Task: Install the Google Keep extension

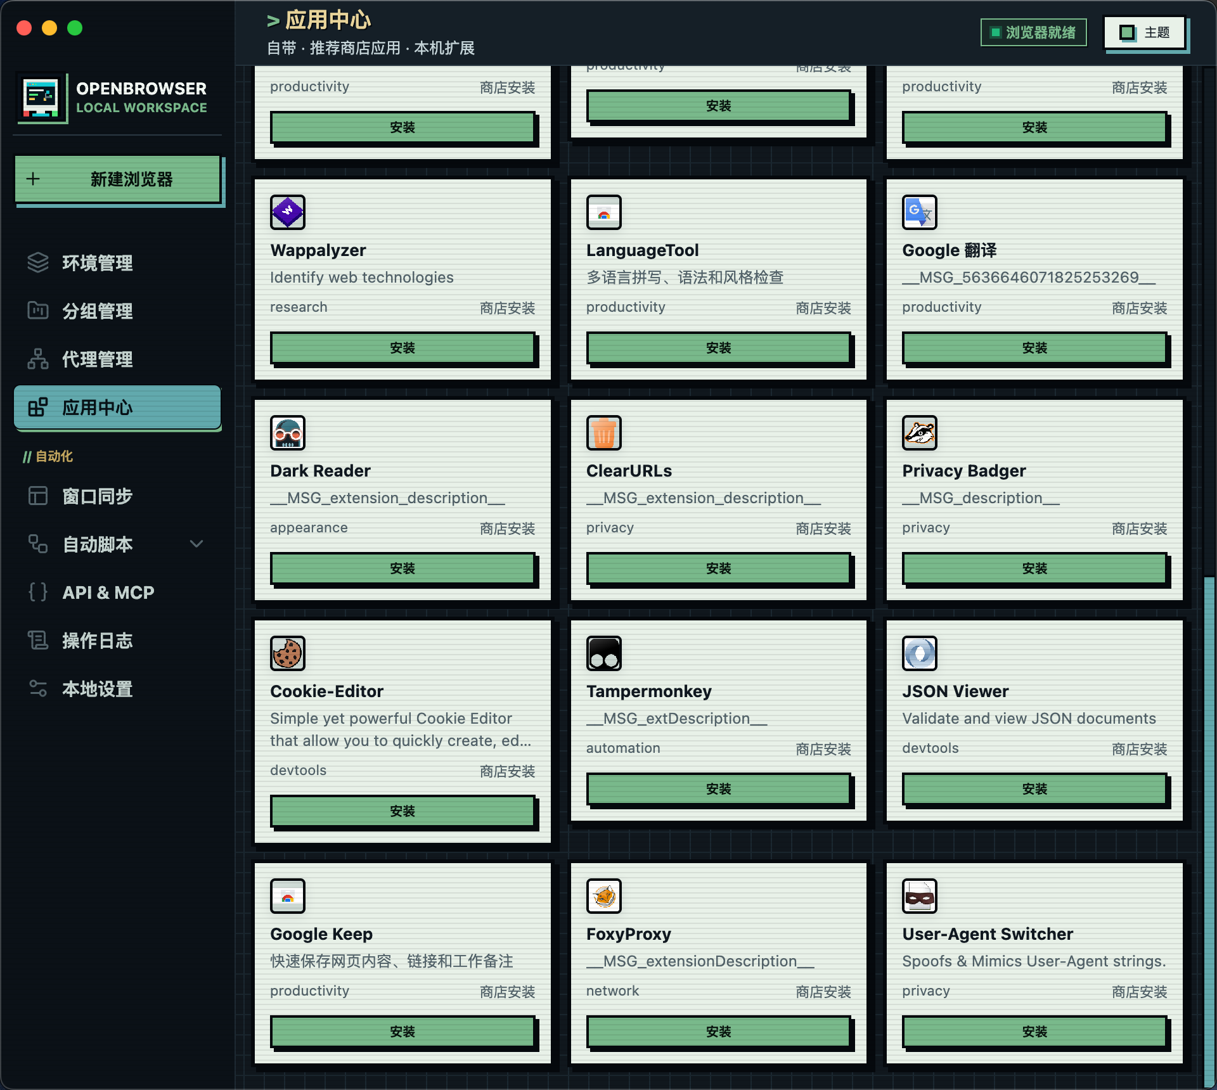Action: point(402,1032)
